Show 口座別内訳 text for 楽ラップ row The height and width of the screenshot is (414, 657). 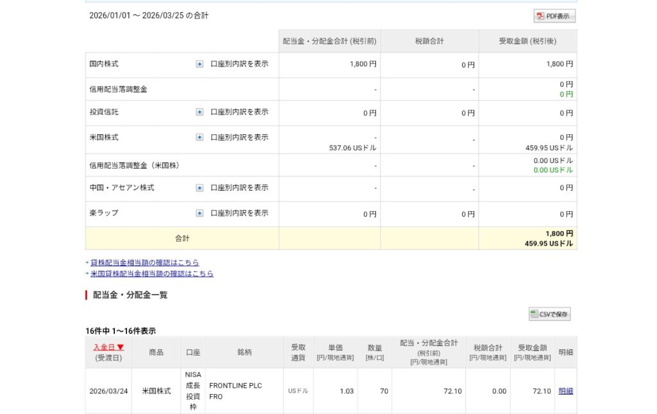tap(239, 213)
